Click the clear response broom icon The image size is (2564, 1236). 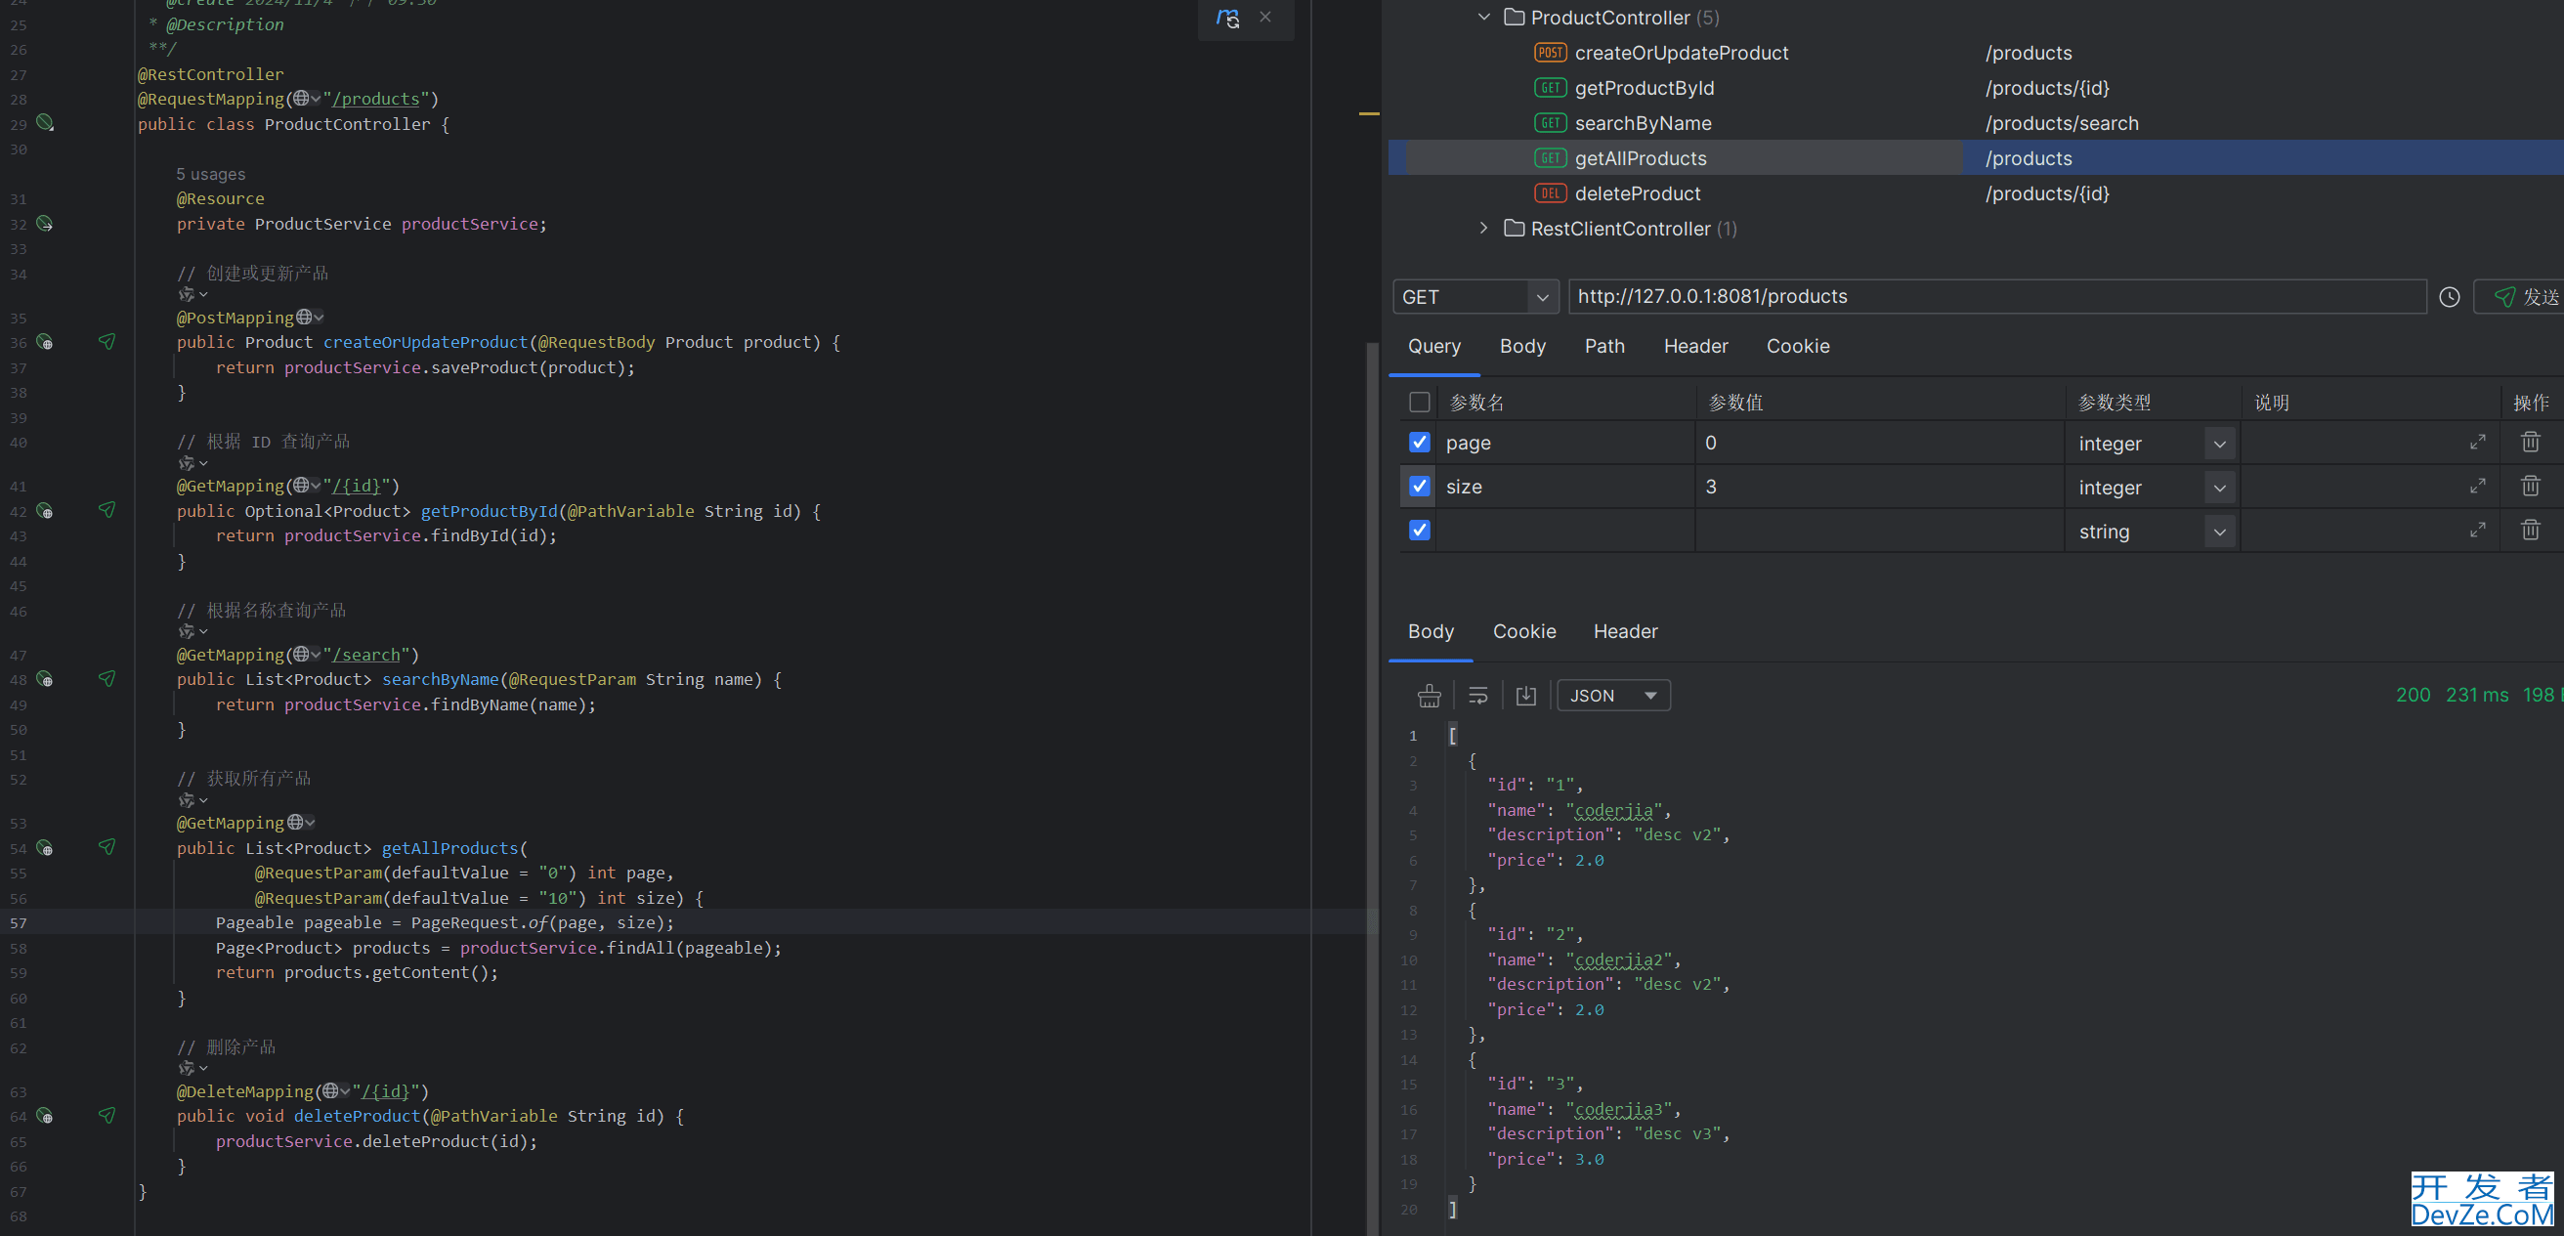pyautogui.click(x=1430, y=696)
